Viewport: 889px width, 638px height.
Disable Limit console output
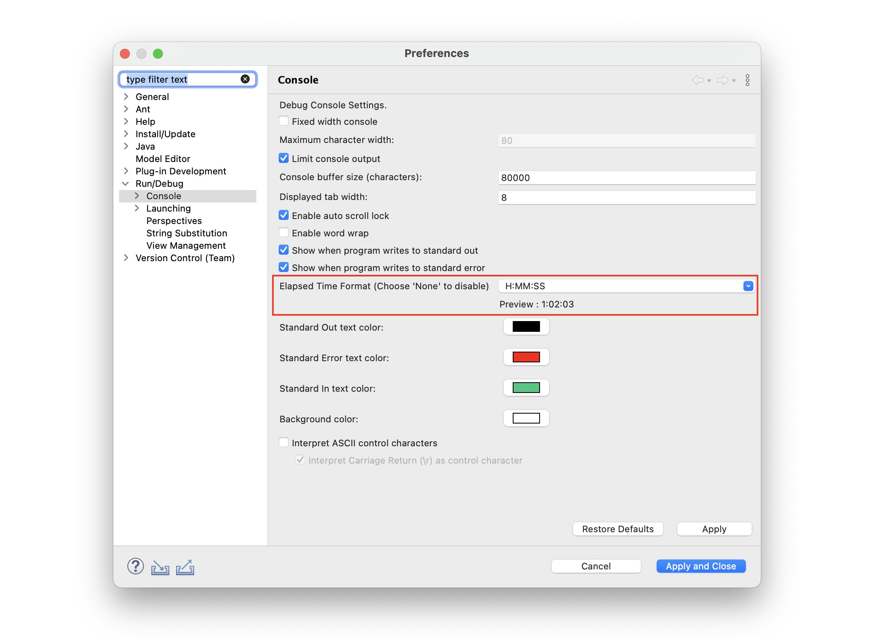284,158
